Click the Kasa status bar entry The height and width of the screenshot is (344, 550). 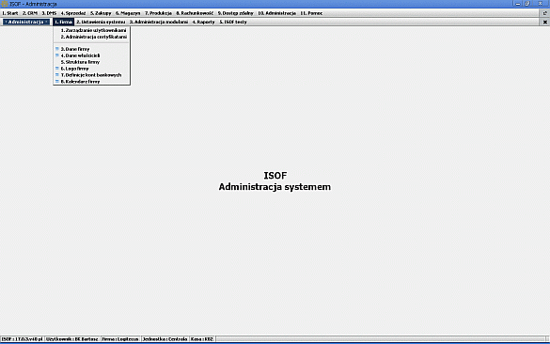coord(202,339)
